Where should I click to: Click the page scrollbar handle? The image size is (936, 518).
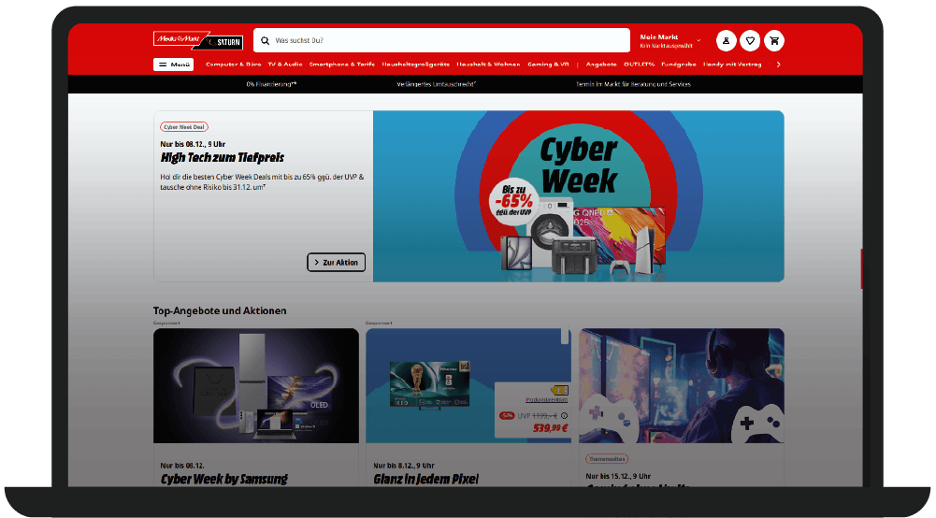click(x=861, y=268)
